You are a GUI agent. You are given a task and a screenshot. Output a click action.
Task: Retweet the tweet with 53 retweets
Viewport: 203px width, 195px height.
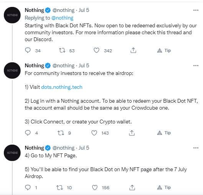coord(62,50)
